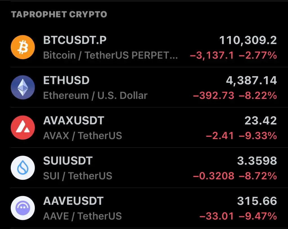Click AVAX price 23.42
288x229 pixels.
(261, 121)
